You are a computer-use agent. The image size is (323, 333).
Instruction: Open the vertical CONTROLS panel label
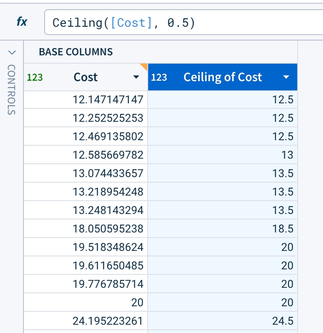pos(12,90)
